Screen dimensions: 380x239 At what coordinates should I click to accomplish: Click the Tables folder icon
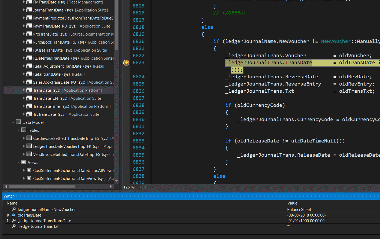pyautogui.click(x=24, y=130)
